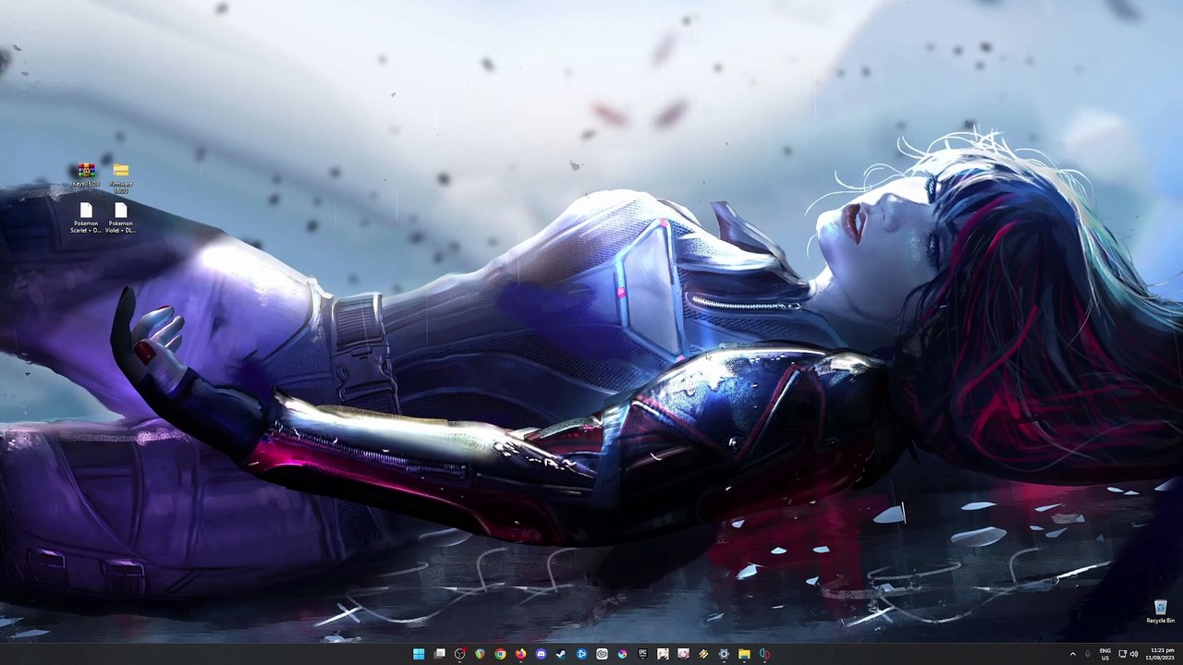Select the Pokemon Scarlet file on desktop
Image resolution: width=1183 pixels, height=665 pixels.
[x=86, y=218]
